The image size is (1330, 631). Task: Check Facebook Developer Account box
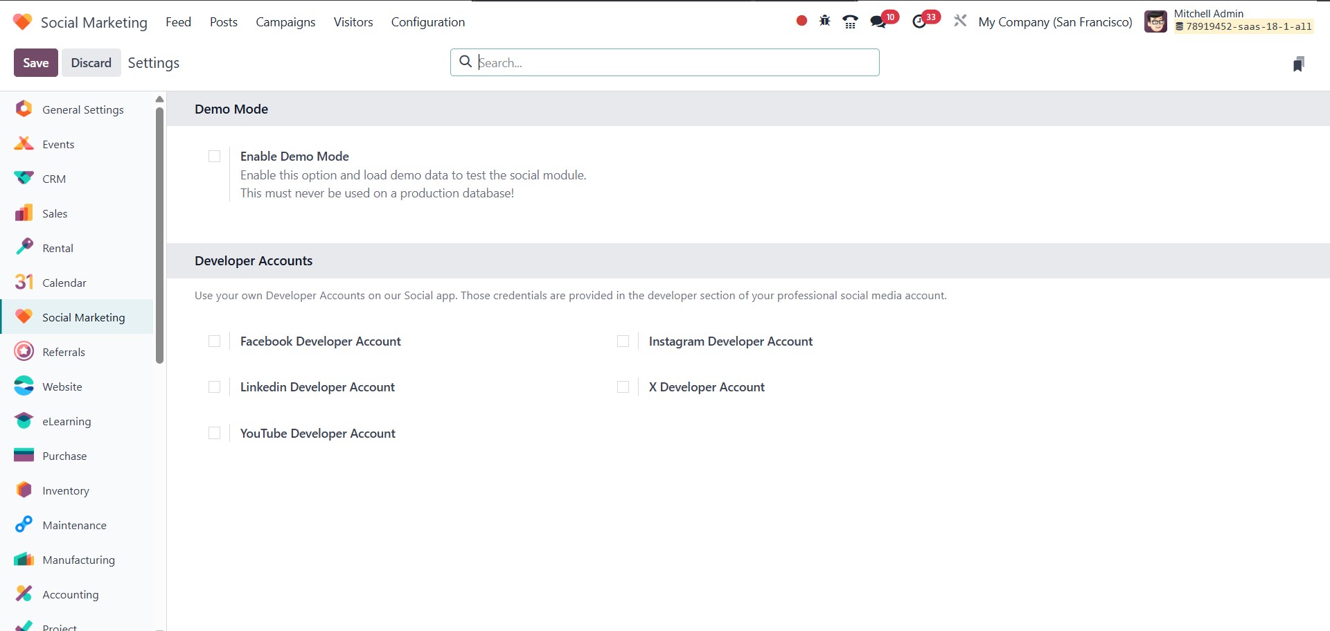click(215, 341)
